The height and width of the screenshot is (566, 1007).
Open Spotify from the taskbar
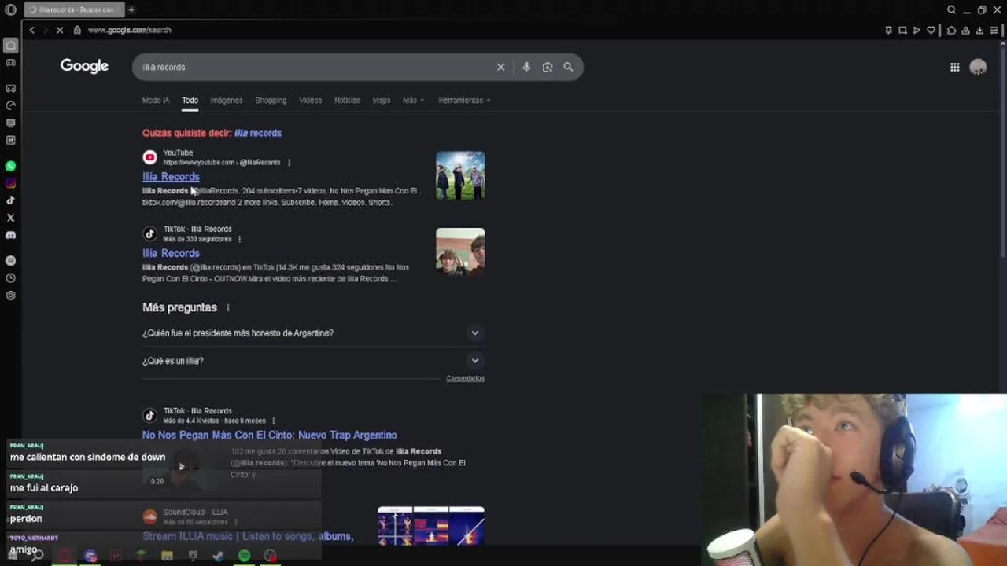[244, 557]
